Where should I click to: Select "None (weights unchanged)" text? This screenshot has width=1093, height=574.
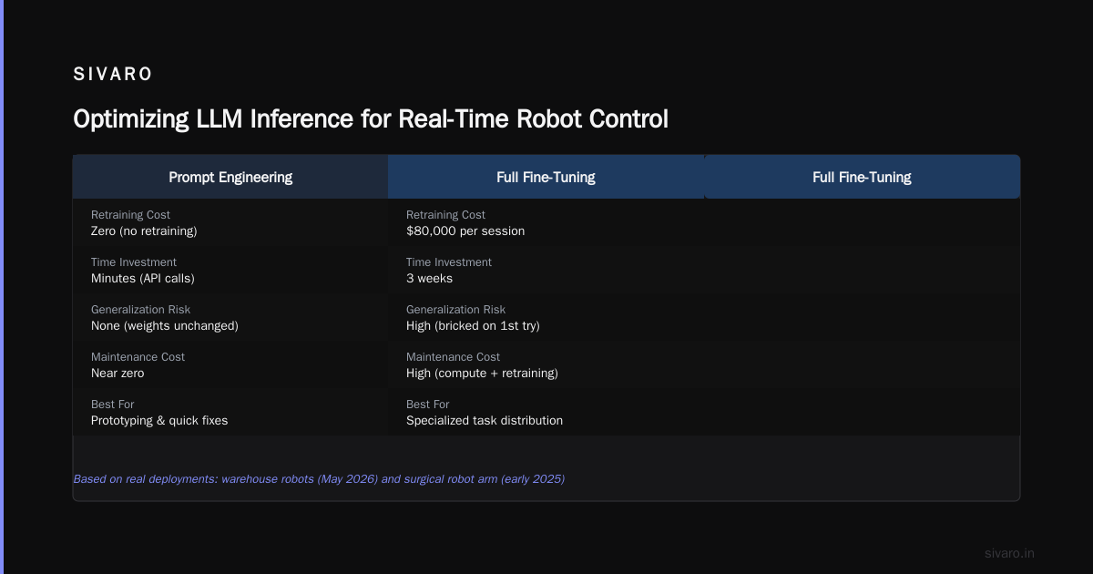point(165,326)
